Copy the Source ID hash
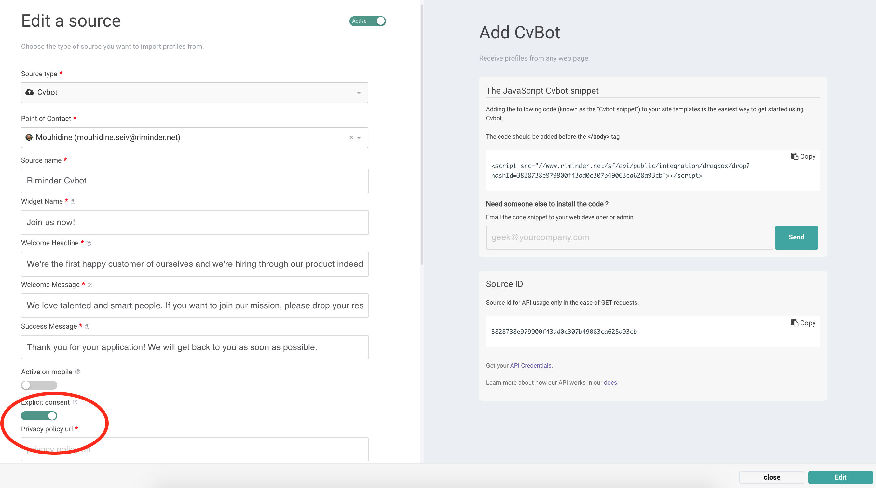 tap(803, 323)
